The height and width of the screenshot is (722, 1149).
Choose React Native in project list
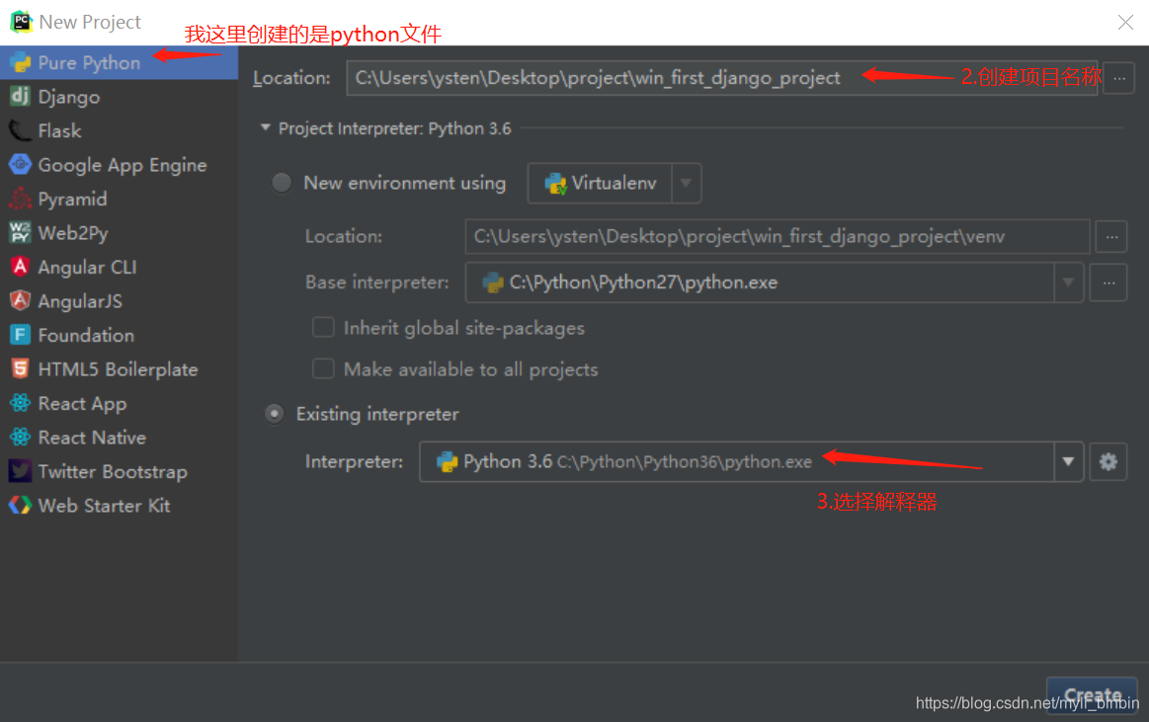[x=92, y=438]
